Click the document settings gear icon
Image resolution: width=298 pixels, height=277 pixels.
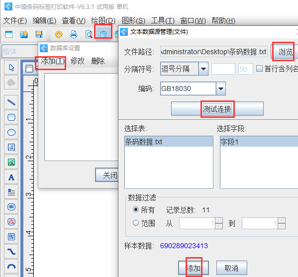(x=59, y=34)
